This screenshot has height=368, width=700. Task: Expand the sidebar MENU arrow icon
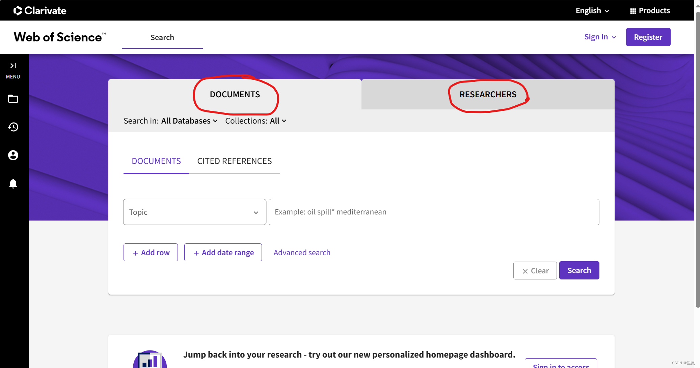click(13, 66)
